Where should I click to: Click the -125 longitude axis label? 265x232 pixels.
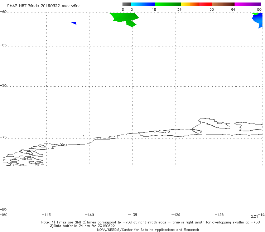219,215
